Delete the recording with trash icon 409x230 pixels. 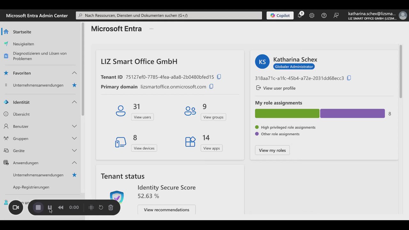[111, 207]
